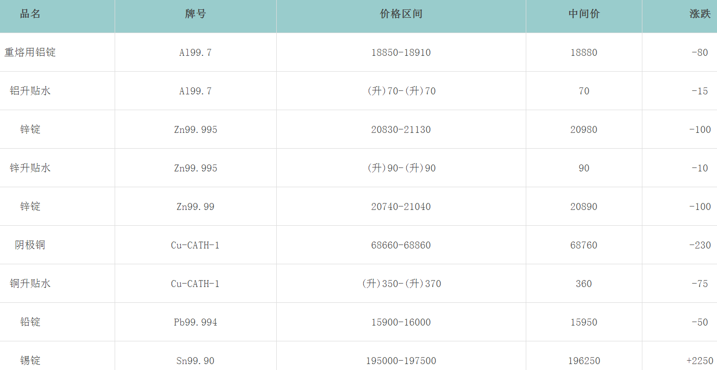The height and width of the screenshot is (370, 717).
Task: Select the 18850-18910 price range cell
Action: click(401, 52)
